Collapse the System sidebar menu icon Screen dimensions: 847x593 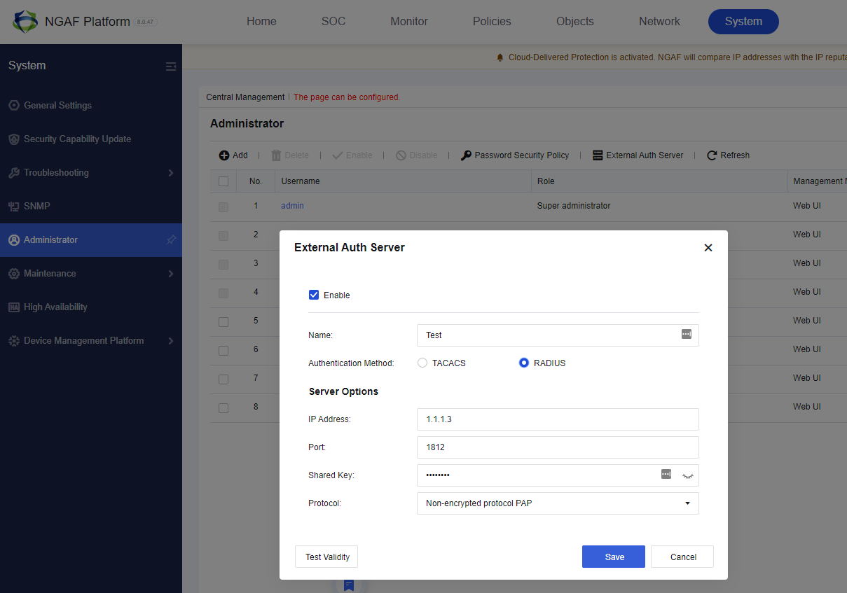(x=171, y=67)
